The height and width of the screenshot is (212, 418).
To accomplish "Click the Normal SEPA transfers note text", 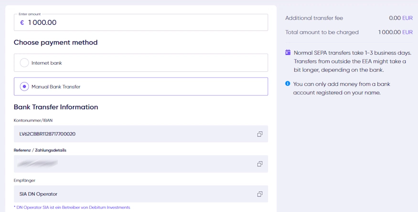I will (x=350, y=61).
